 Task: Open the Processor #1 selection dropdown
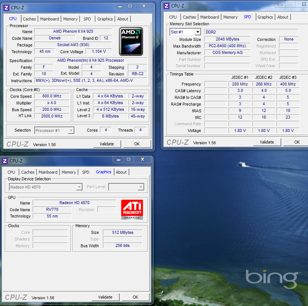point(71,130)
